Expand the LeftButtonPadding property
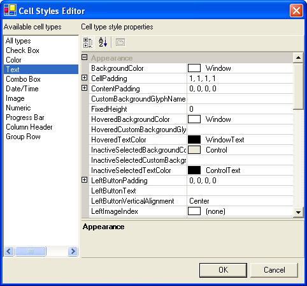The height and width of the screenshot is (286, 307). coord(85,180)
